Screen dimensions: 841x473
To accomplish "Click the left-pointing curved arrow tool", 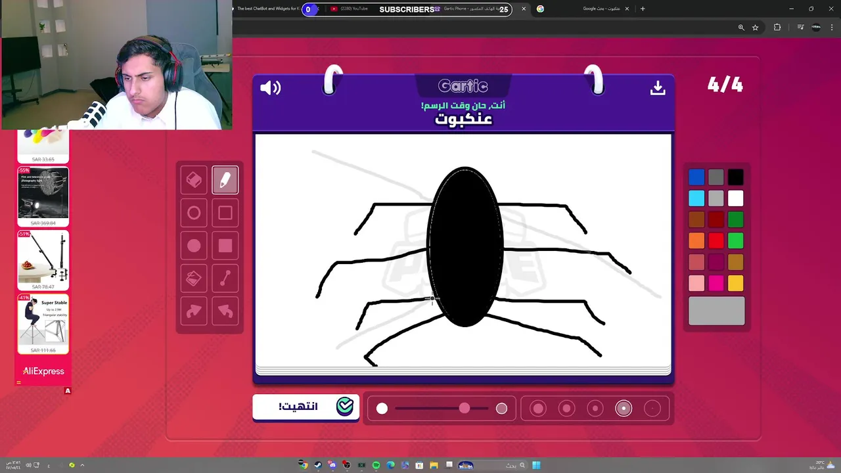I will pos(225,311).
